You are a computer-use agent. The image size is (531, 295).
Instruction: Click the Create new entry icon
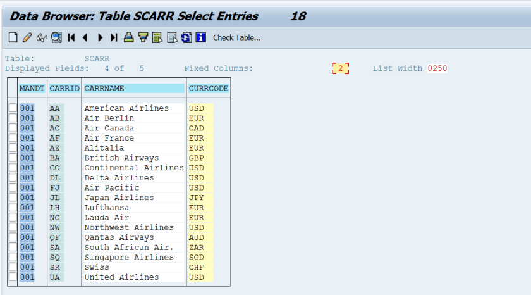(13, 37)
